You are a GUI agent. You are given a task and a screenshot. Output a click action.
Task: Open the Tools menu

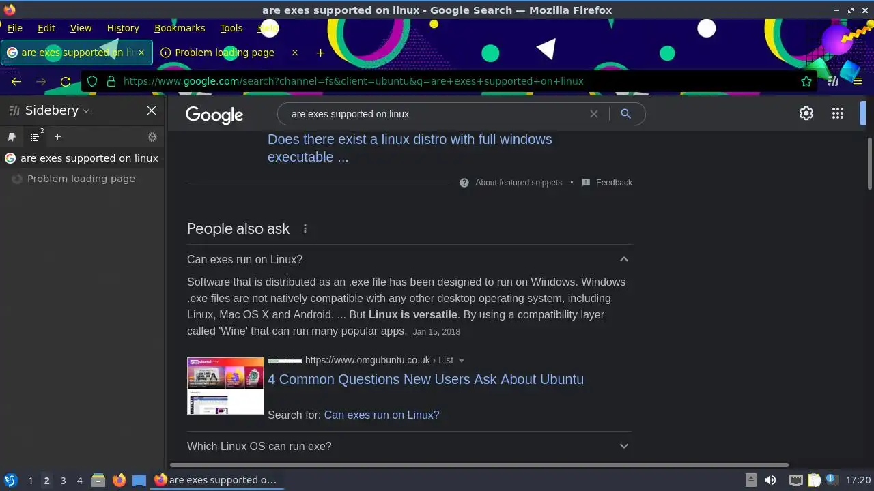point(231,28)
